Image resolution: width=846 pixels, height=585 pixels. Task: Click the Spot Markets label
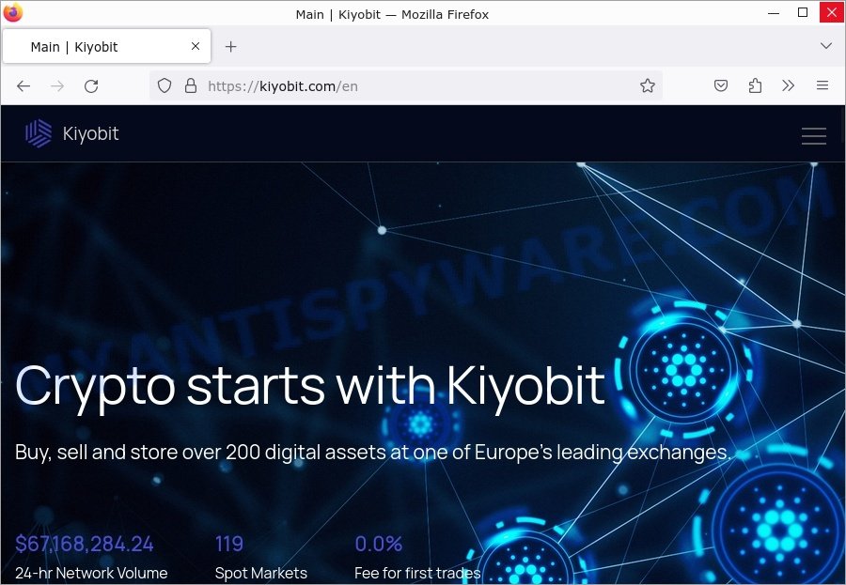[x=261, y=573]
